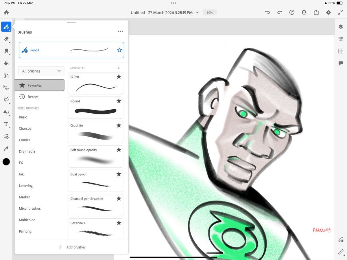Select the Pixel brush tool
The width and height of the screenshot is (347, 260).
(x=6, y=27)
